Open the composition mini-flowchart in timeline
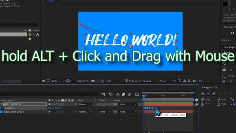This screenshot has height=133, width=236. 103,94
